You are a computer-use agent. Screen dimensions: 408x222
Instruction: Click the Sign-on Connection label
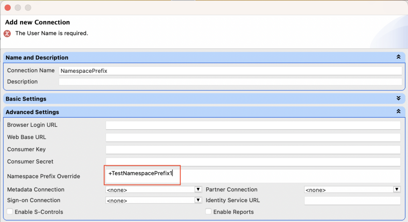33,200
